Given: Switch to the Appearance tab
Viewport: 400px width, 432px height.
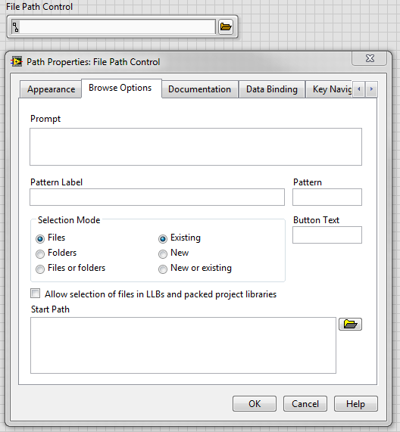Looking at the screenshot, I should coord(51,89).
